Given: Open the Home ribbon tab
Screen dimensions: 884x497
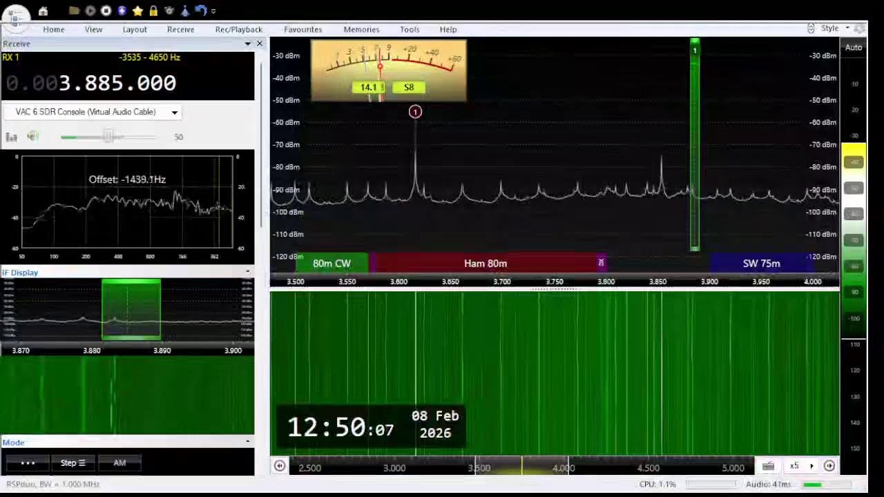Looking at the screenshot, I should coord(53,30).
